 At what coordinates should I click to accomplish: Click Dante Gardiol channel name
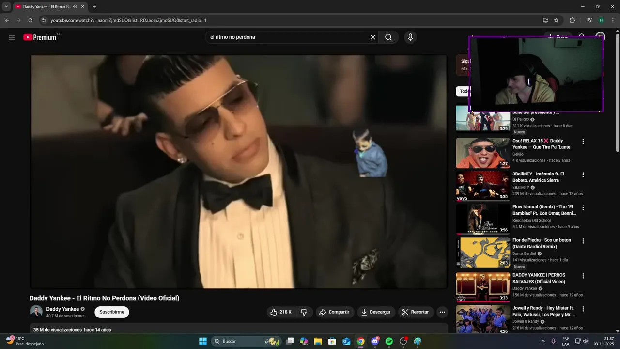click(524, 254)
